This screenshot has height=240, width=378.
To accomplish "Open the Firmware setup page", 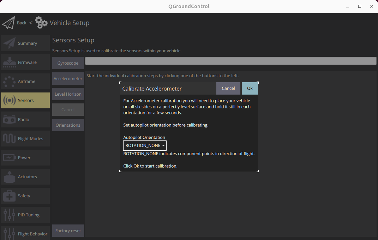I will [25, 62].
